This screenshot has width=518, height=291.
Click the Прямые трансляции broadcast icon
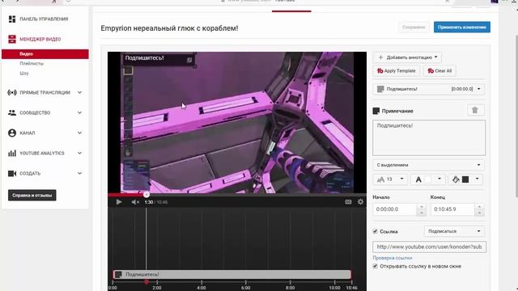[12, 93]
